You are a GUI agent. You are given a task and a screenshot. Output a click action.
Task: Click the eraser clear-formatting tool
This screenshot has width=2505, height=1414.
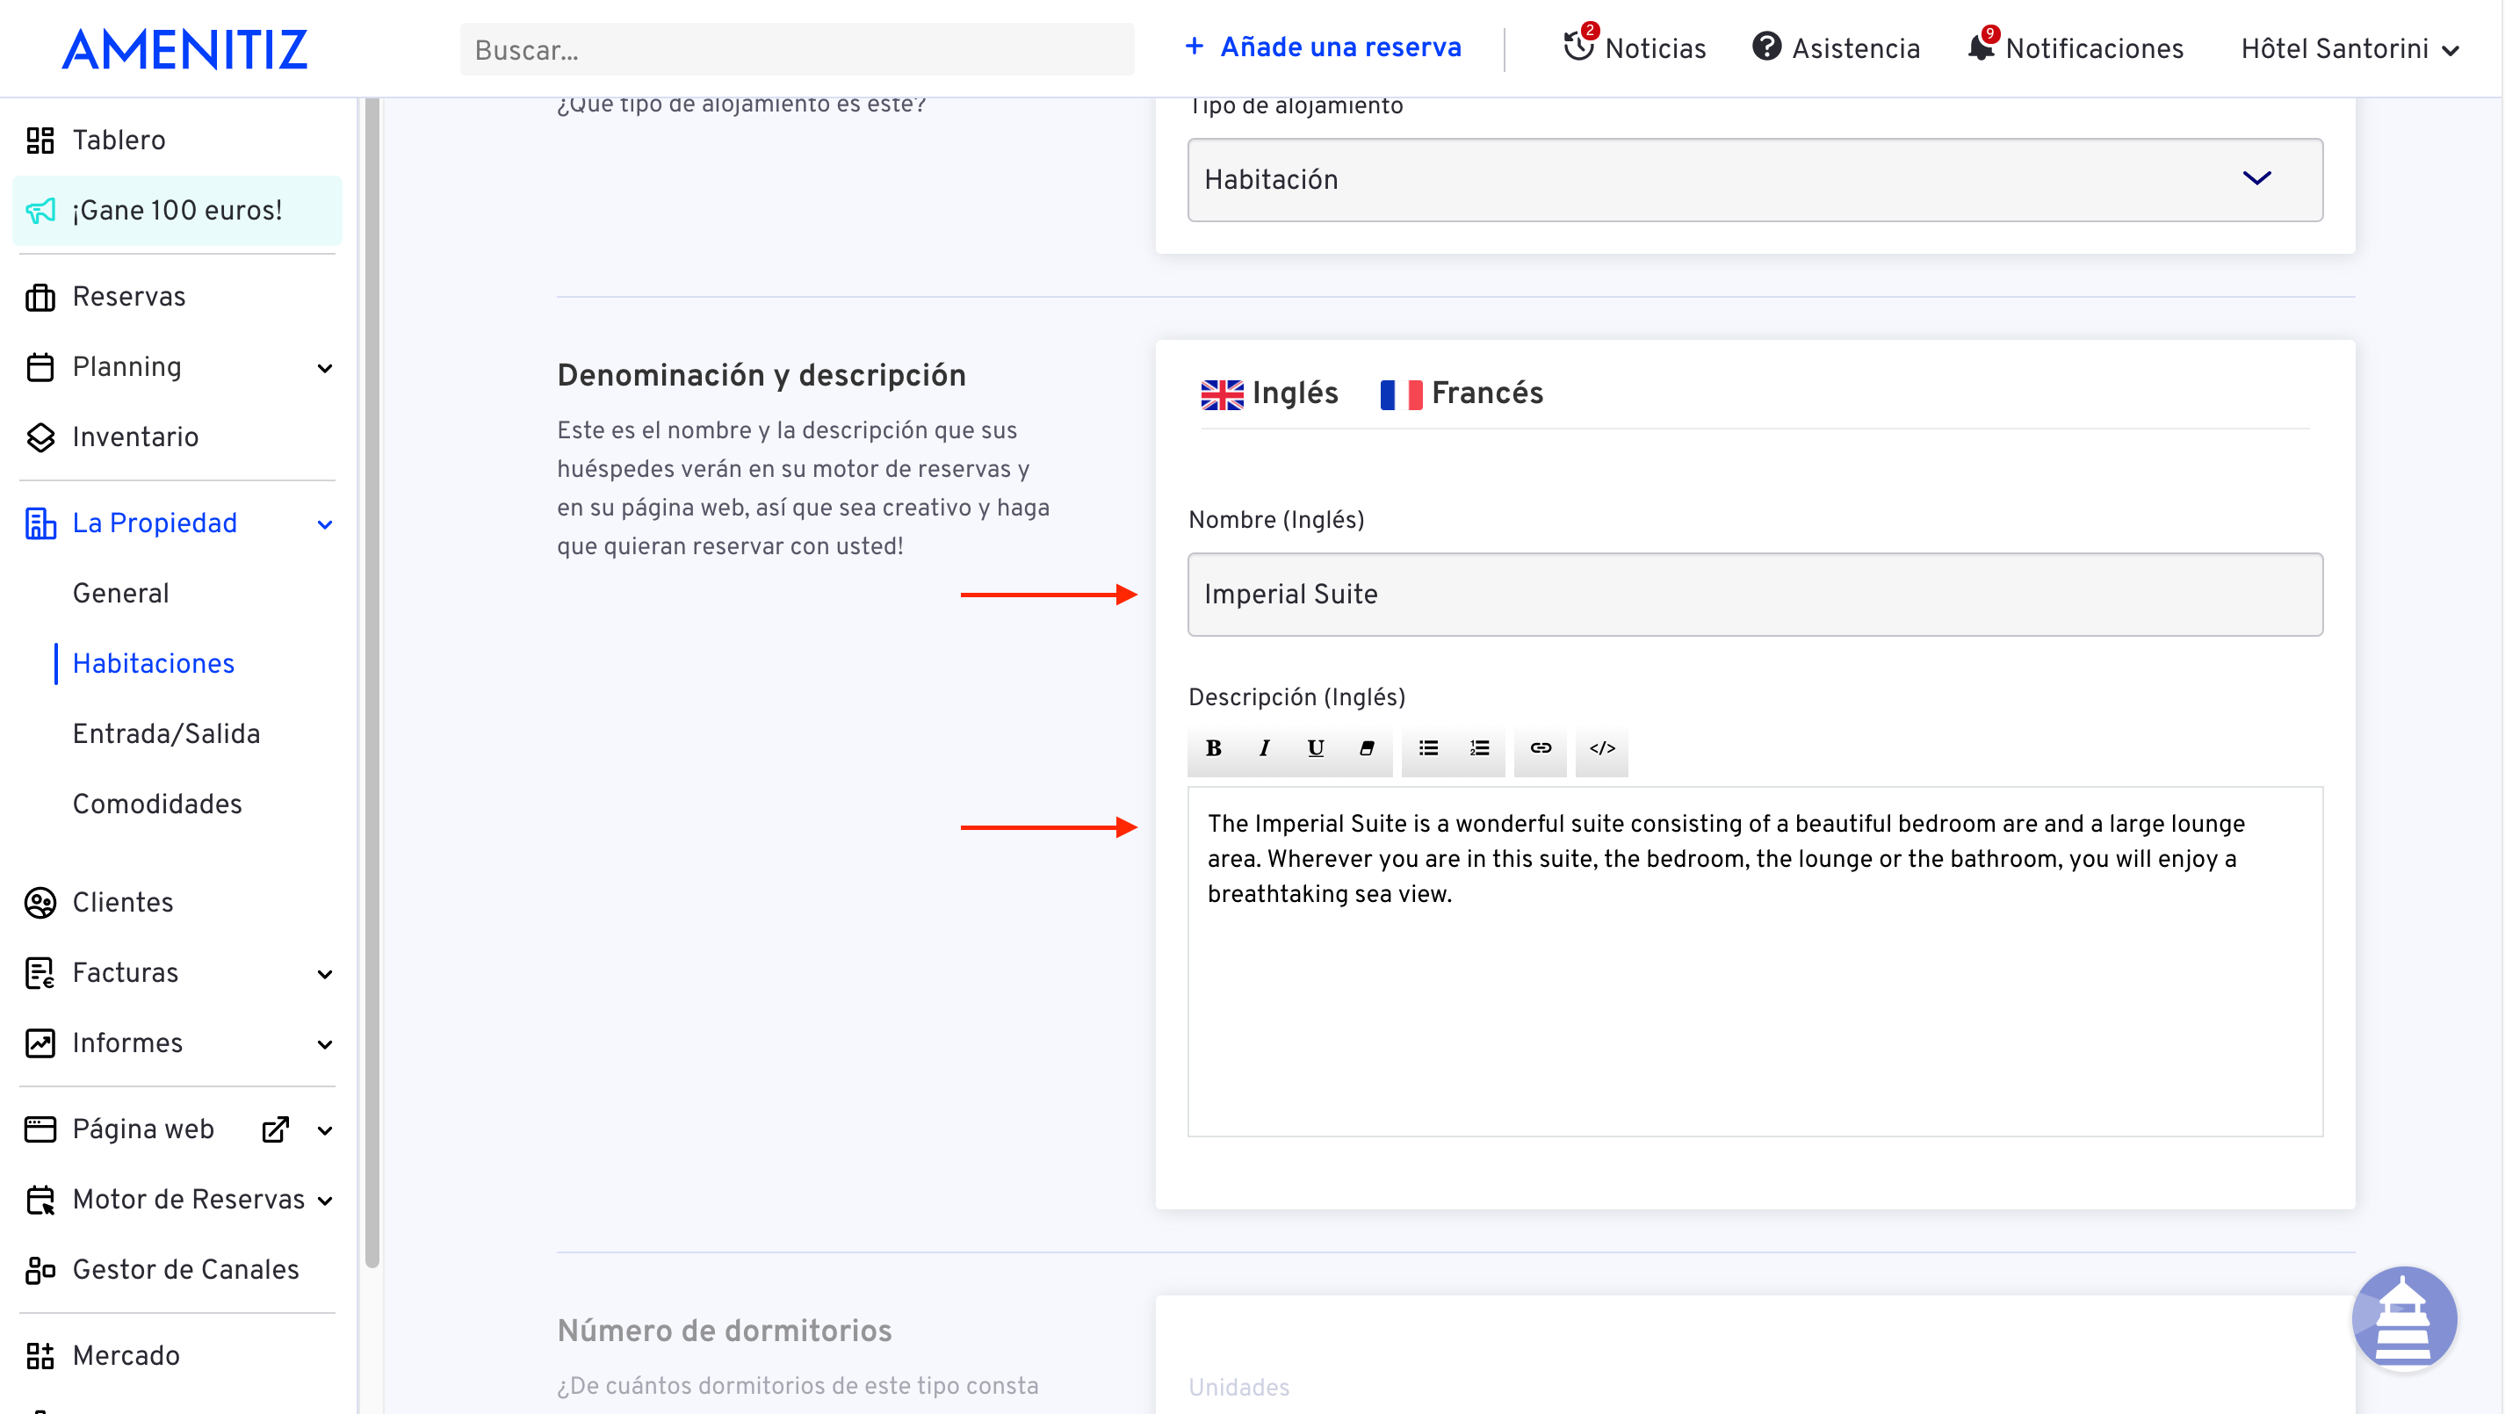pyautogui.click(x=1367, y=748)
